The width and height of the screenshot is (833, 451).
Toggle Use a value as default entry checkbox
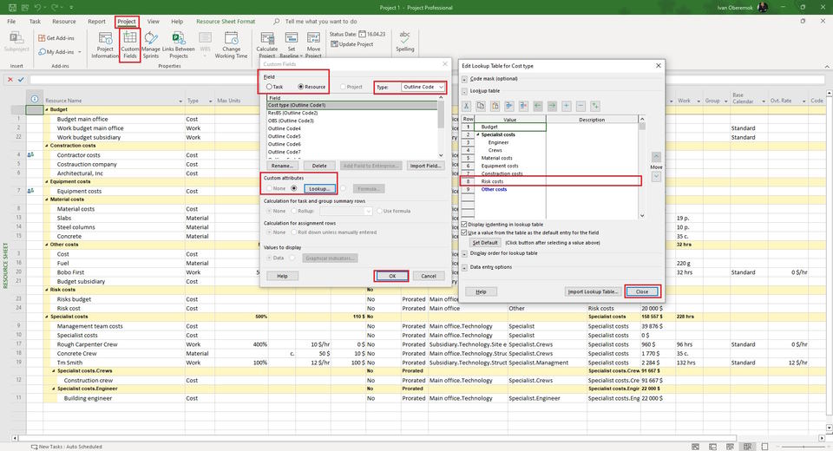464,232
